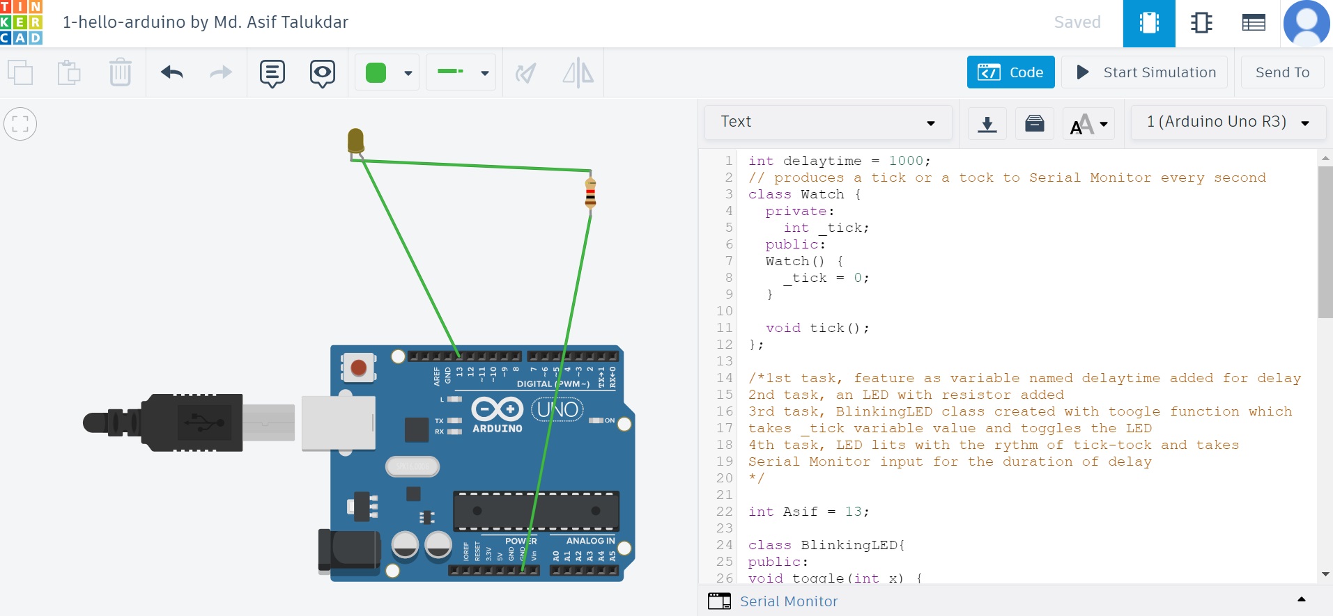Pick the green wire color swatch

376,72
